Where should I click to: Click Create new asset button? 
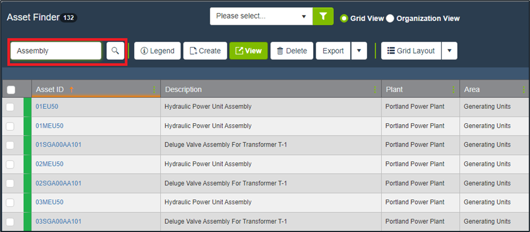(205, 51)
